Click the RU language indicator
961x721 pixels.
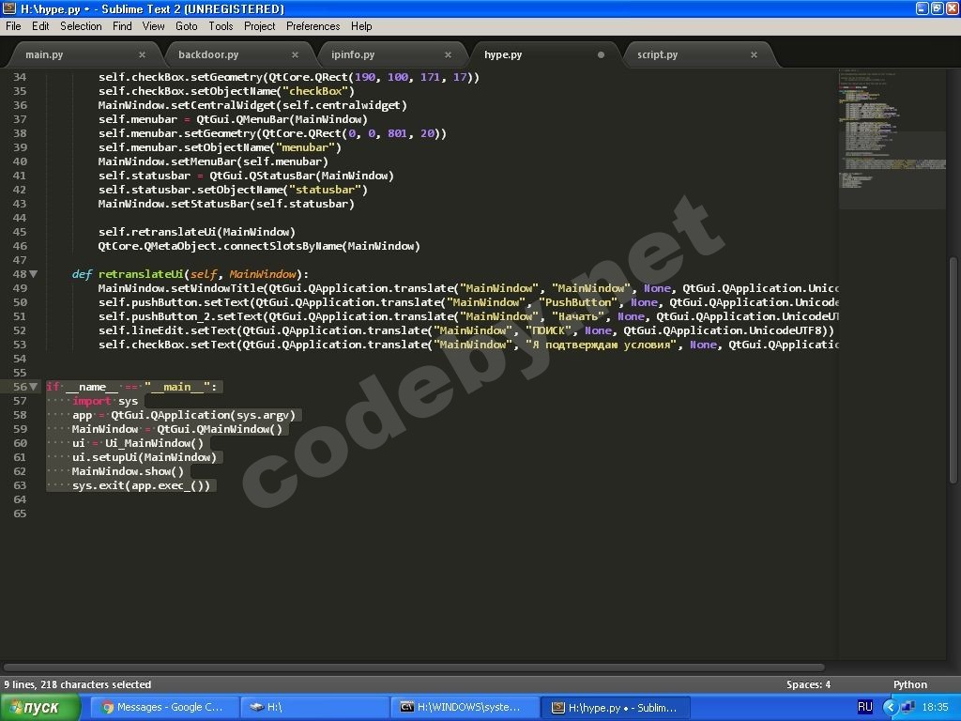point(864,707)
